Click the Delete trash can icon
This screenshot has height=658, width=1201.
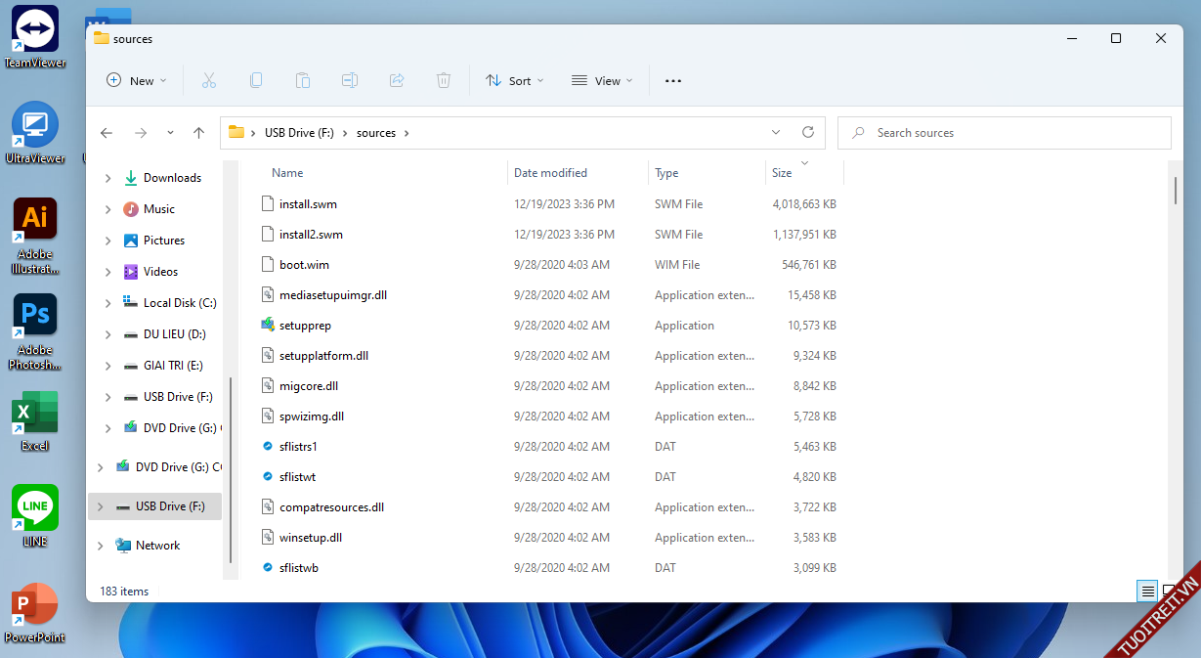point(444,81)
